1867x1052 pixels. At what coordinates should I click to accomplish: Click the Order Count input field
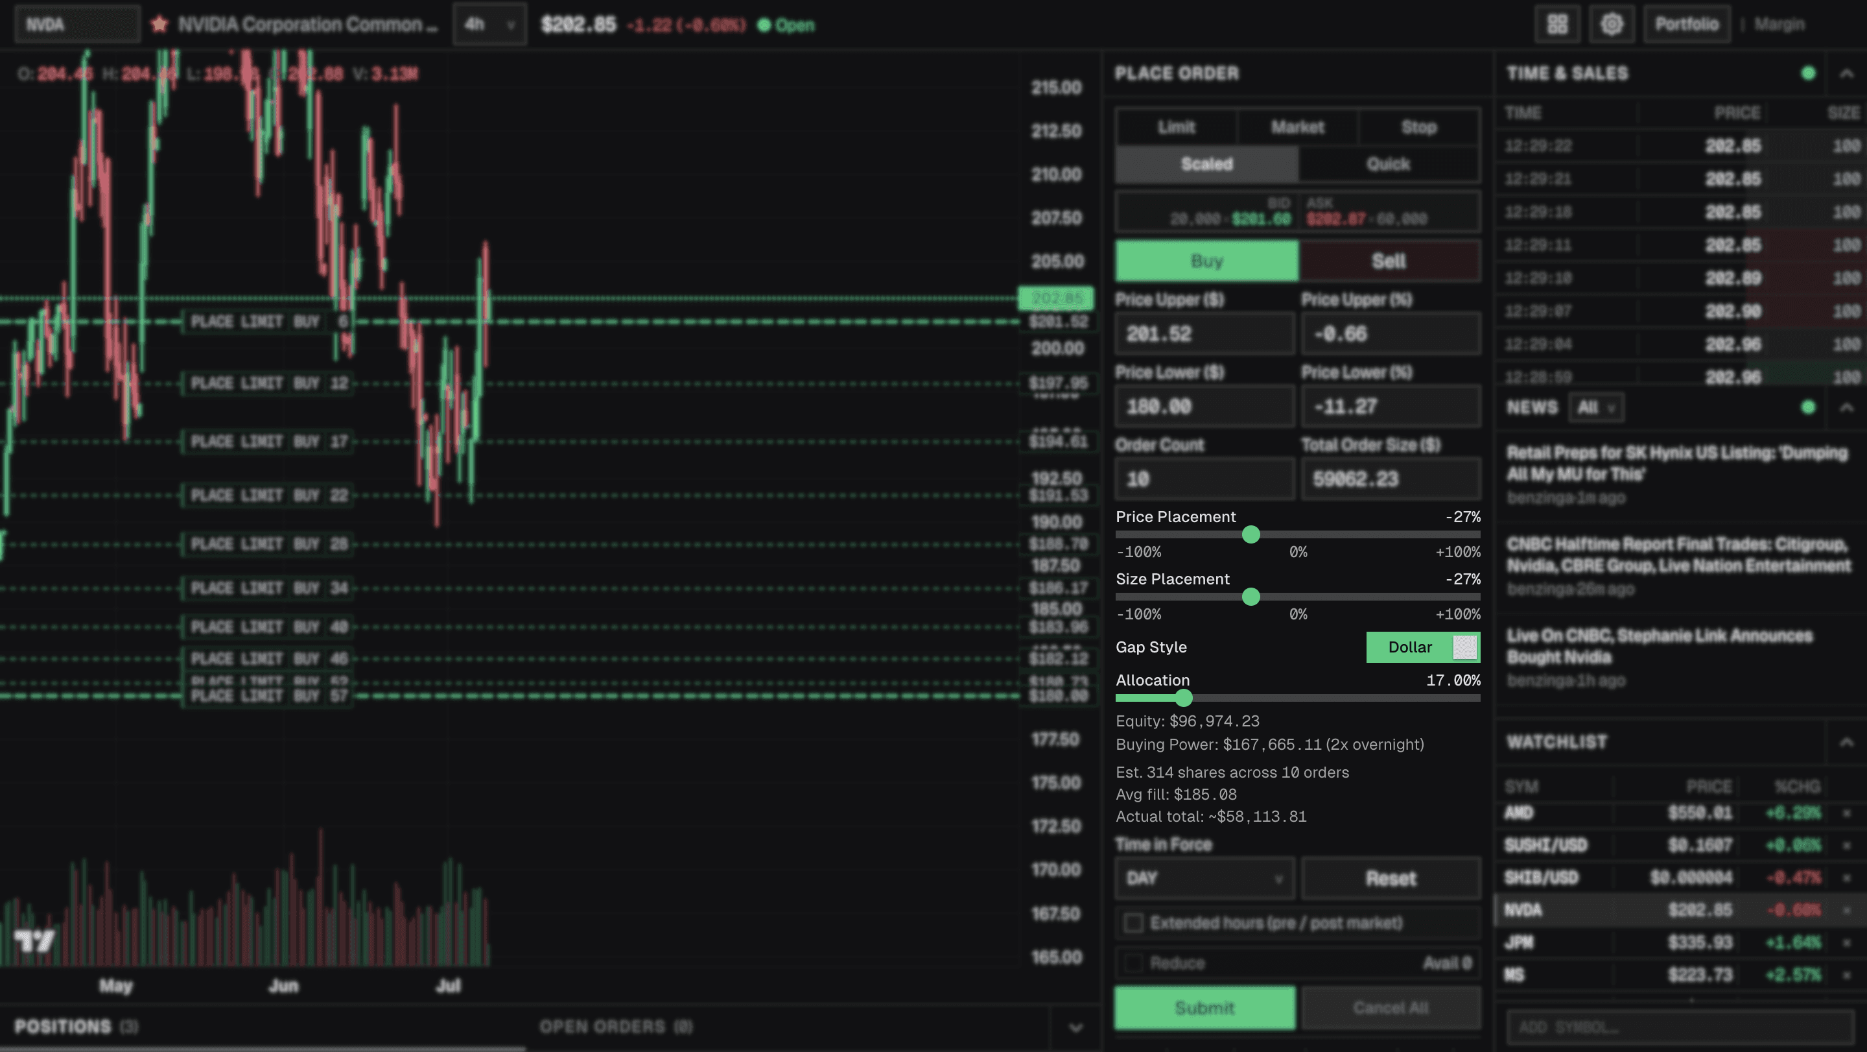point(1204,479)
